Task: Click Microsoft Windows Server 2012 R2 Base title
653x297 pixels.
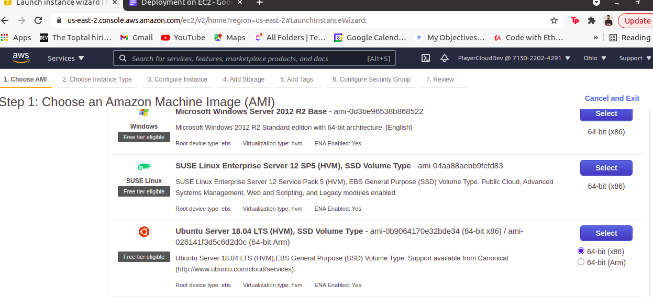Action: pyautogui.click(x=251, y=111)
